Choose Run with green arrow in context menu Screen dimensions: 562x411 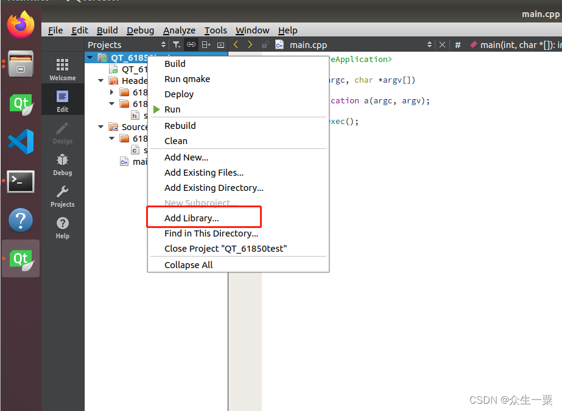click(238, 109)
